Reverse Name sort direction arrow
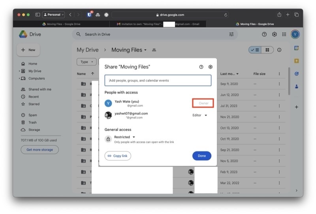Screen dimensions: 316x214 pos(92,74)
